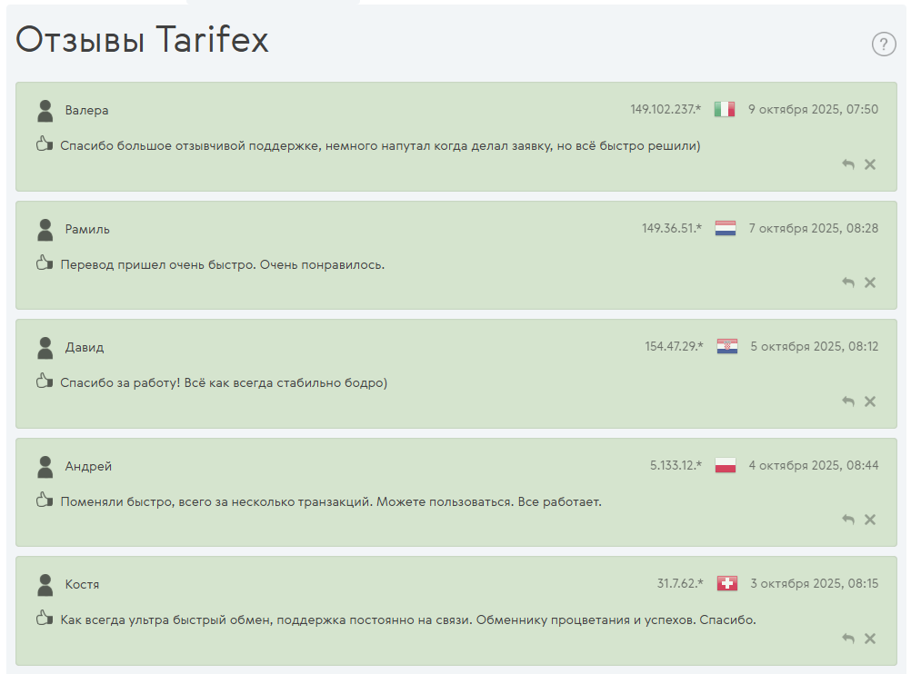Click the IP address 149.36.51.*
This screenshot has width=911, height=674.
[672, 228]
